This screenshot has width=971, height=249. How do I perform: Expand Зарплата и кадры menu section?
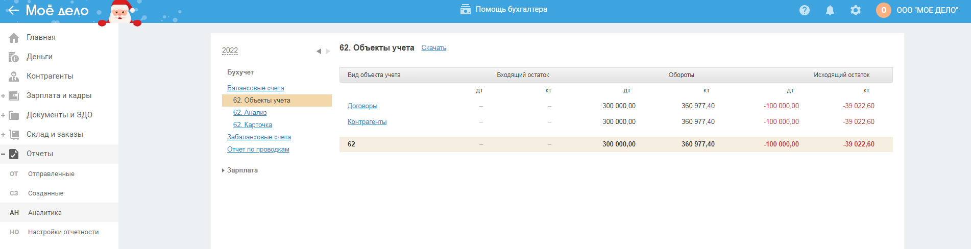pyautogui.click(x=3, y=96)
